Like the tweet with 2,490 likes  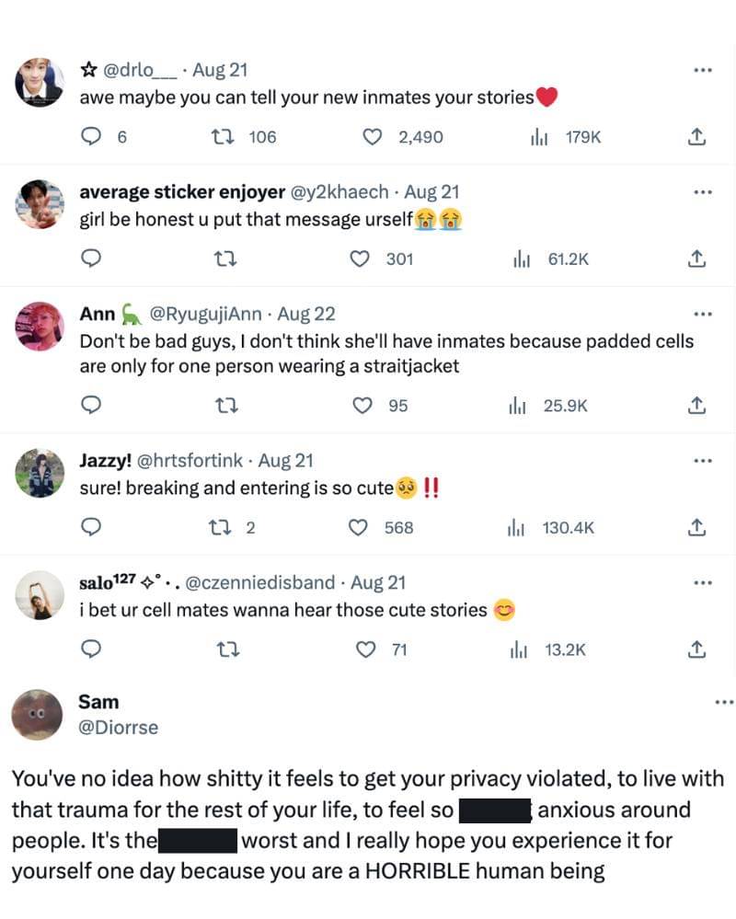coord(373,137)
